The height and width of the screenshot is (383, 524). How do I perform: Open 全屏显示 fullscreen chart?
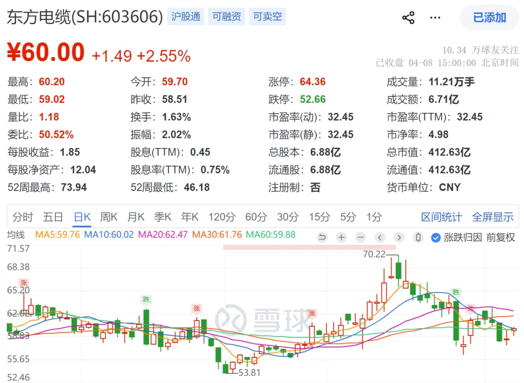pos(492,217)
